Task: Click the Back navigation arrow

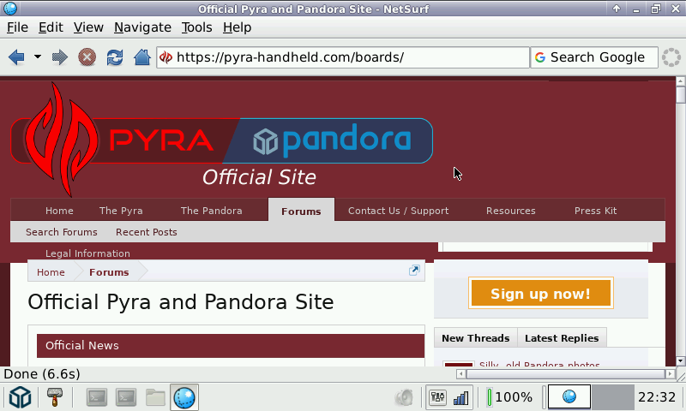Action: [16, 57]
